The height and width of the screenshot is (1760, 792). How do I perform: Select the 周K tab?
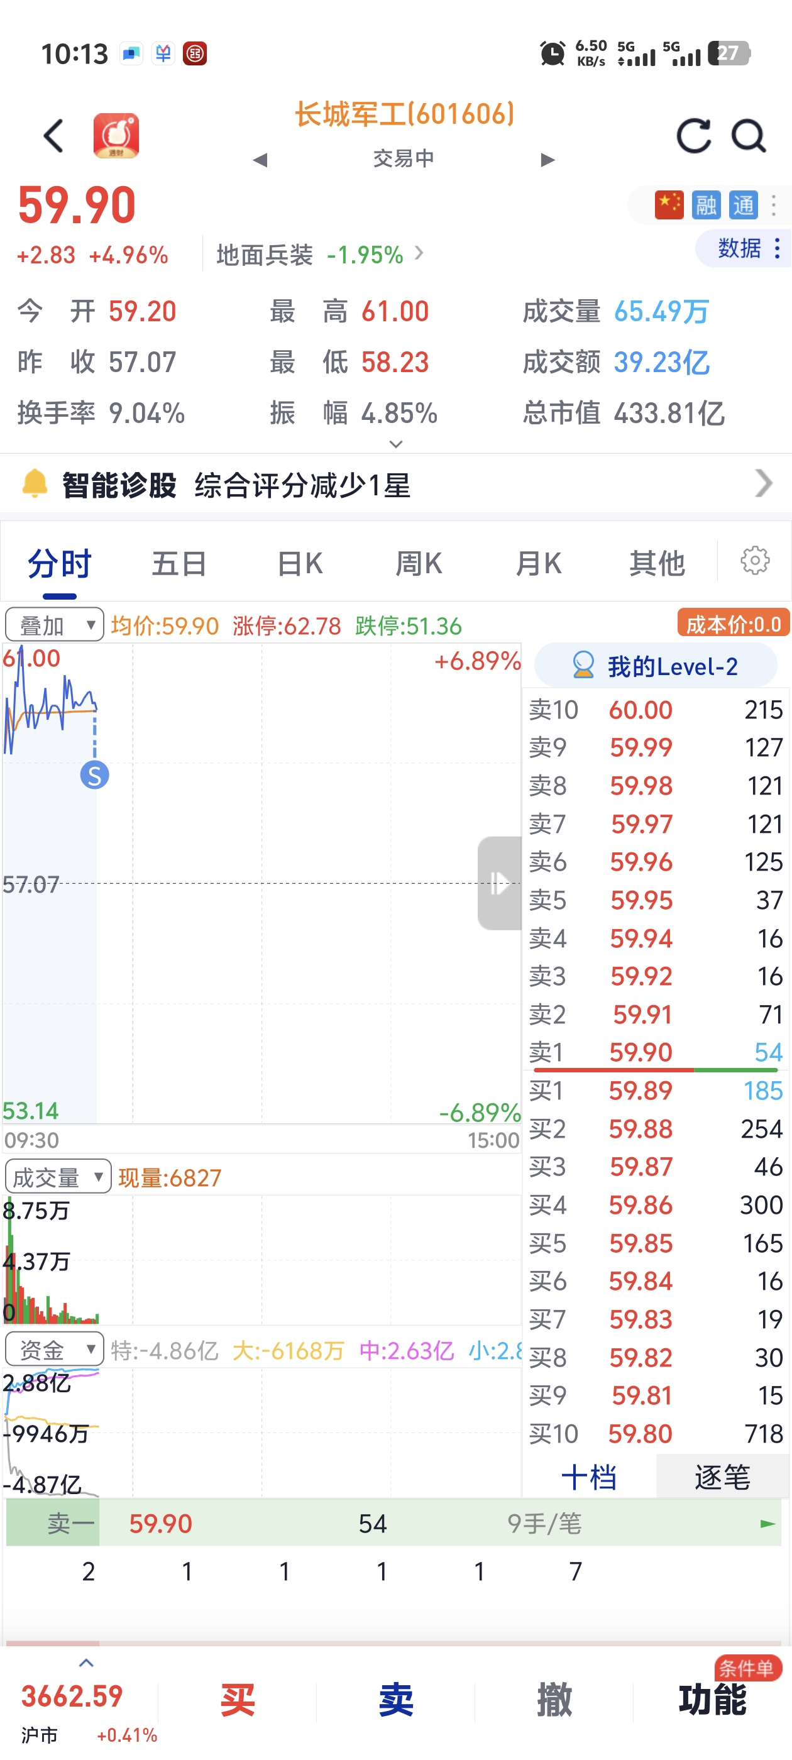418,564
